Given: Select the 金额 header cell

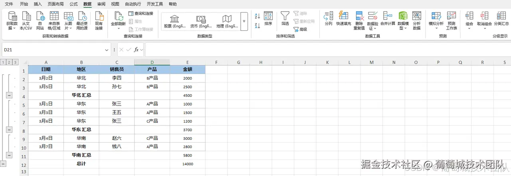Looking at the screenshot, I should (188, 69).
